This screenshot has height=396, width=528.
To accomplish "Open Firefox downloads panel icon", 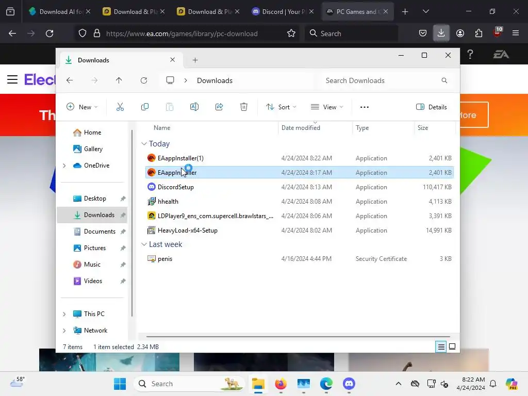I will [x=441, y=34].
